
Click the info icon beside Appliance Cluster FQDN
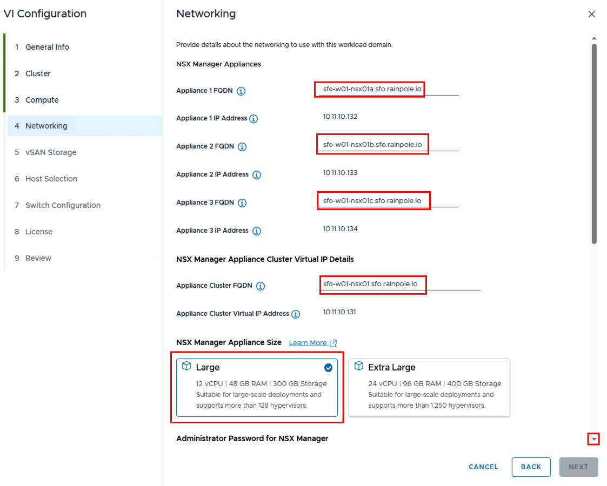point(261,286)
